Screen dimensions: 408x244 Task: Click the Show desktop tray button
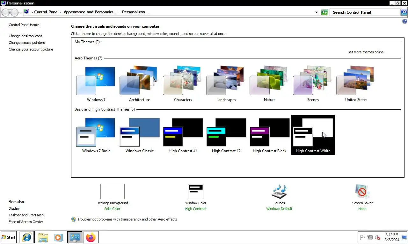coord(404,237)
